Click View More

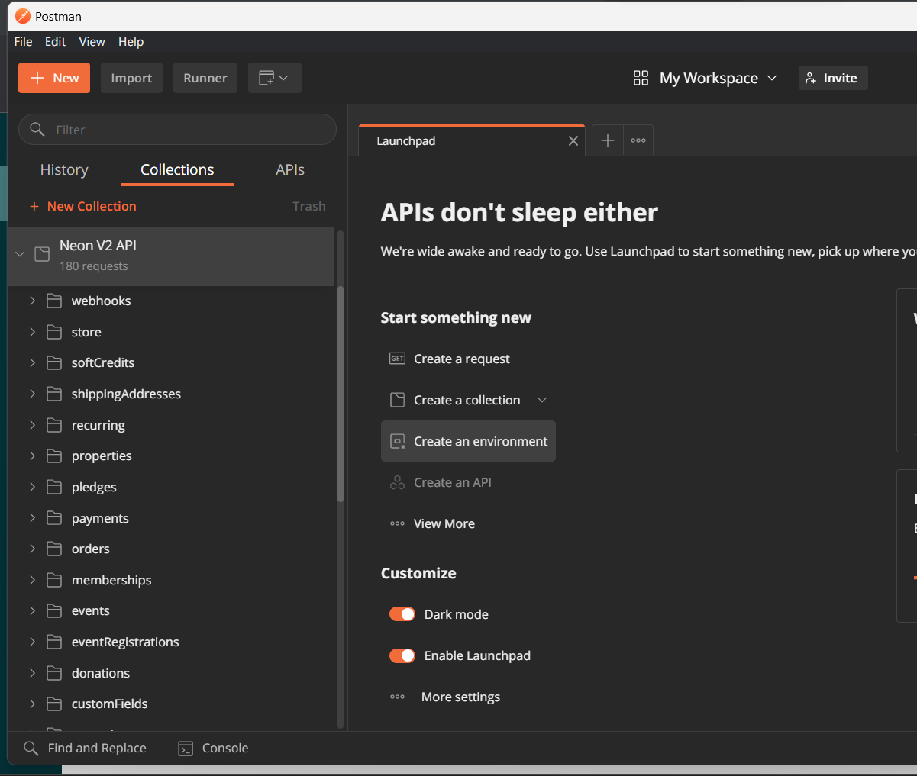(x=444, y=523)
